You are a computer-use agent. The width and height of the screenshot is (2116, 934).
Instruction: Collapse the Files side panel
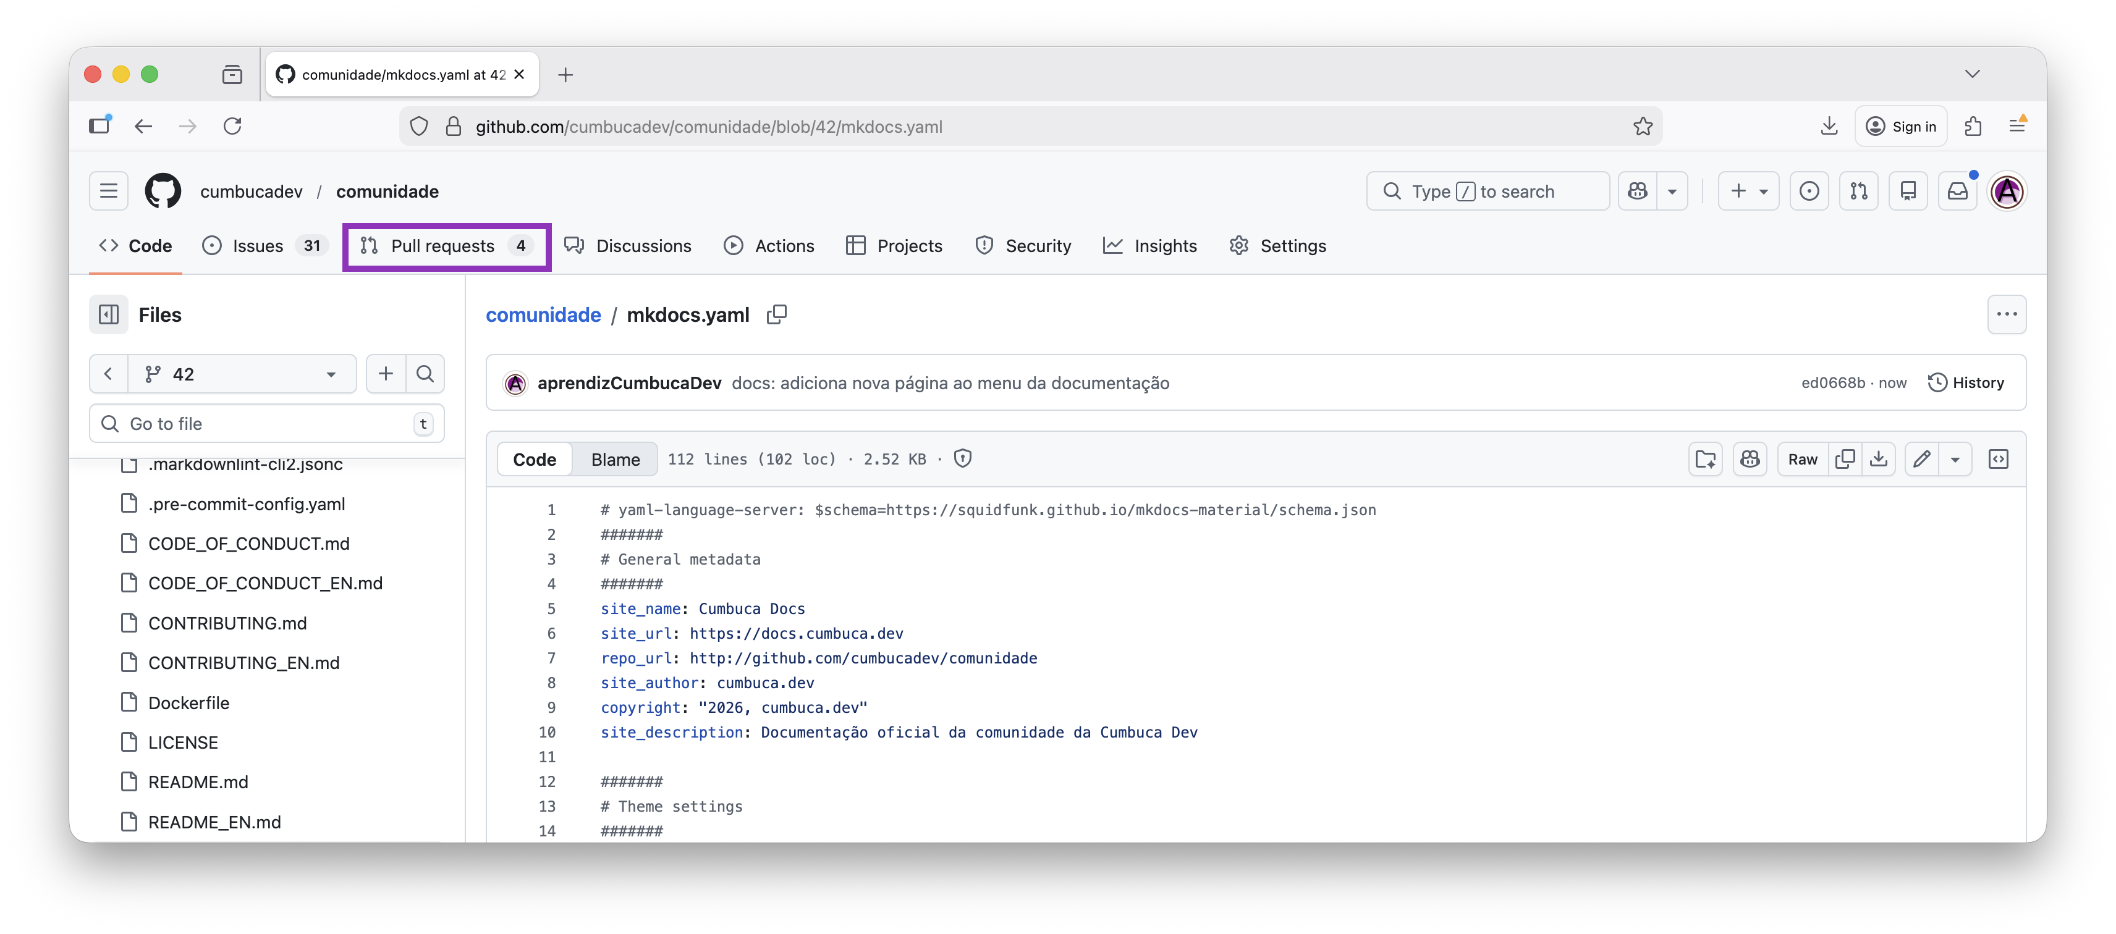point(108,314)
